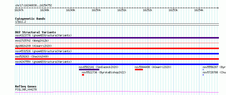
Task: Click the PIGL|NM_004278 gene label
Action: (x=26, y=89)
